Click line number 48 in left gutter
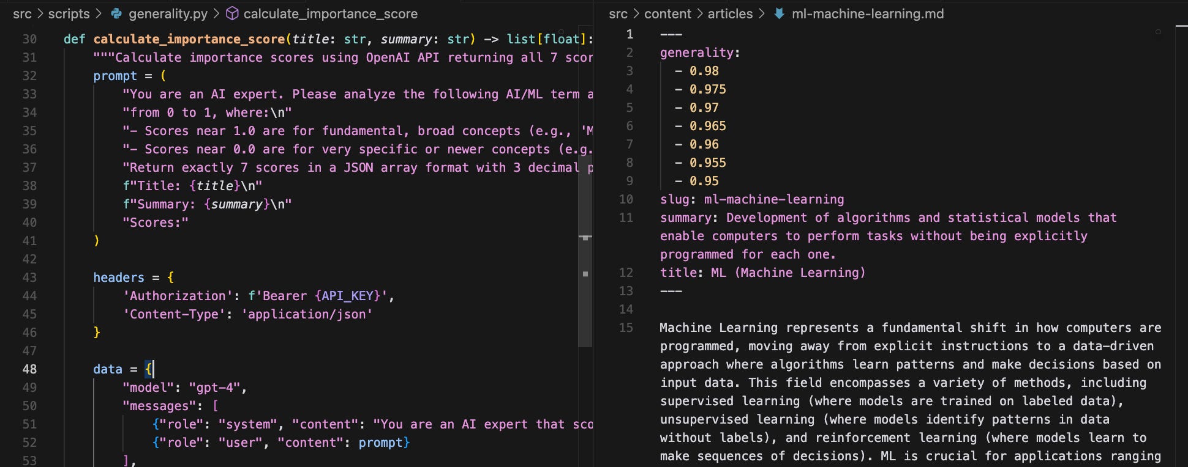The width and height of the screenshot is (1188, 467). point(29,369)
